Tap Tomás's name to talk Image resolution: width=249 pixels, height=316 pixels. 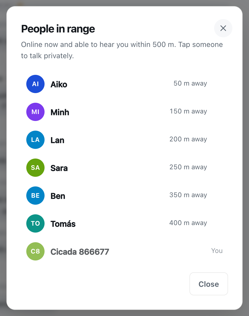[x=63, y=224]
